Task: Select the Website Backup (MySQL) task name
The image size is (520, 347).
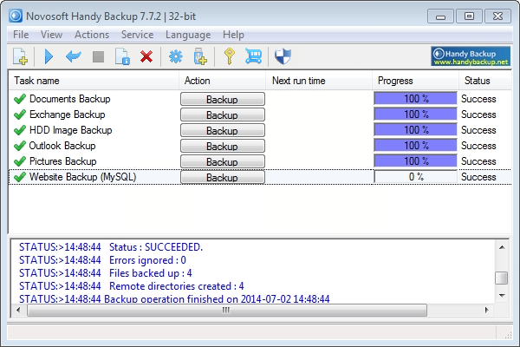Action: 82,177
